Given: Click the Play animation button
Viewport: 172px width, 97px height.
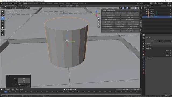Looking at the screenshot, I should [x=72, y=89].
